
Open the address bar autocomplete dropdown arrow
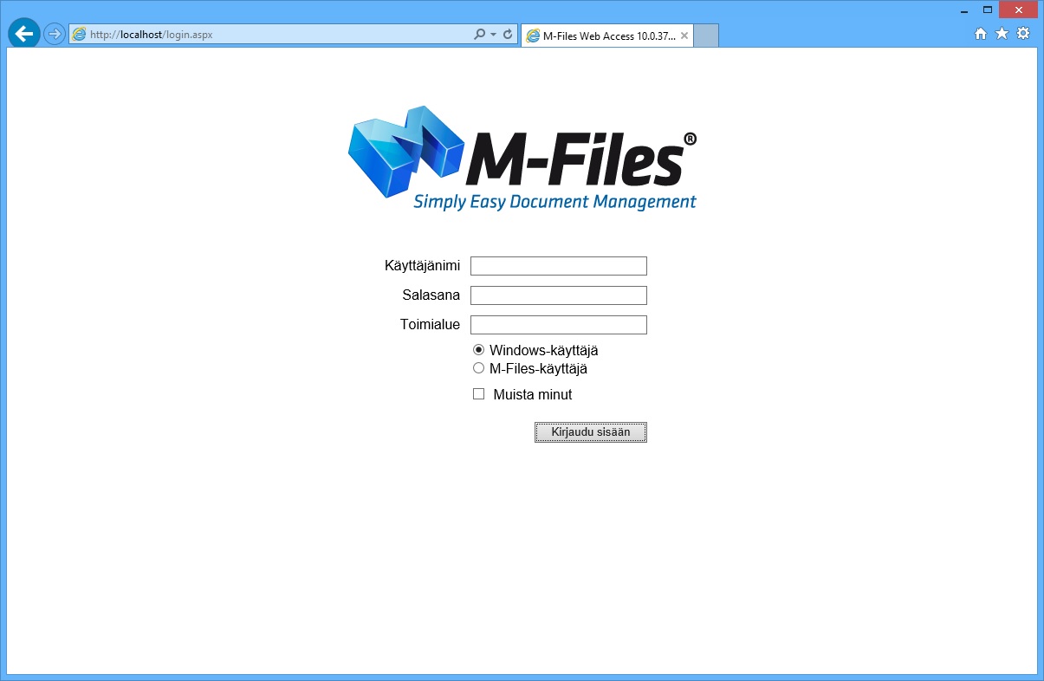point(493,35)
